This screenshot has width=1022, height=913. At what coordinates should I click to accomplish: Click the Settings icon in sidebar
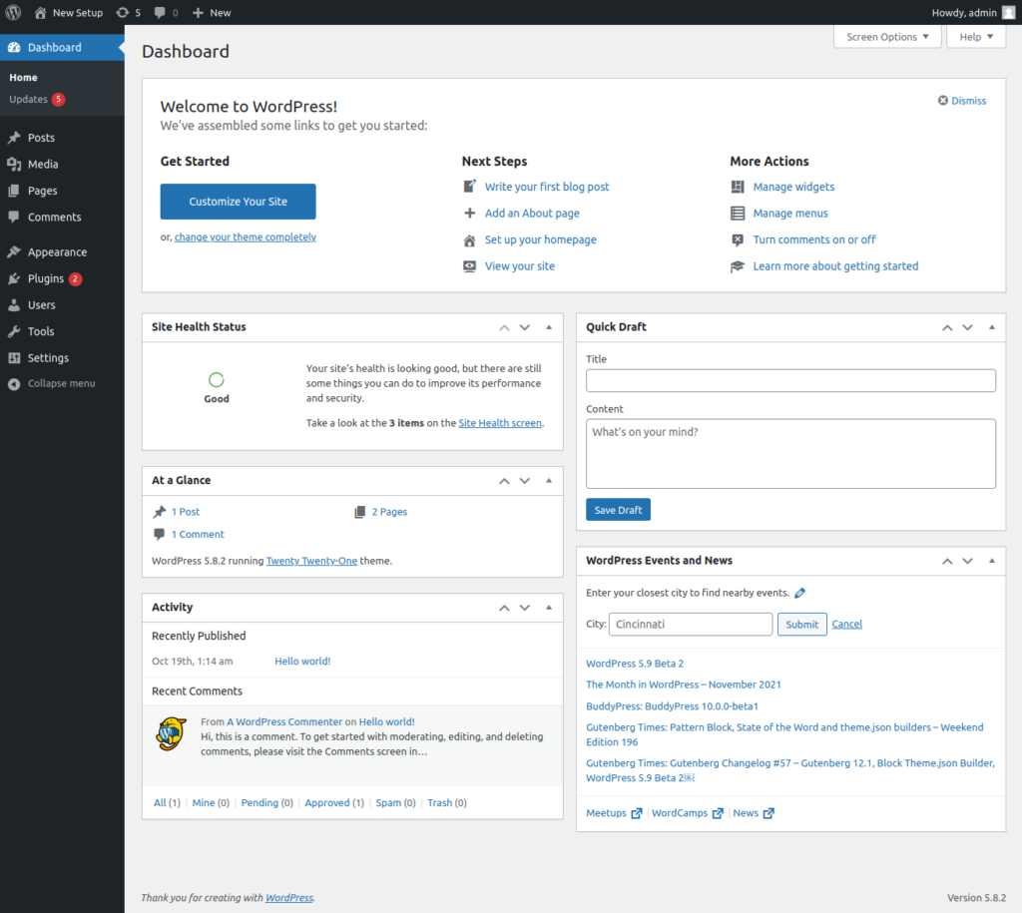click(14, 358)
